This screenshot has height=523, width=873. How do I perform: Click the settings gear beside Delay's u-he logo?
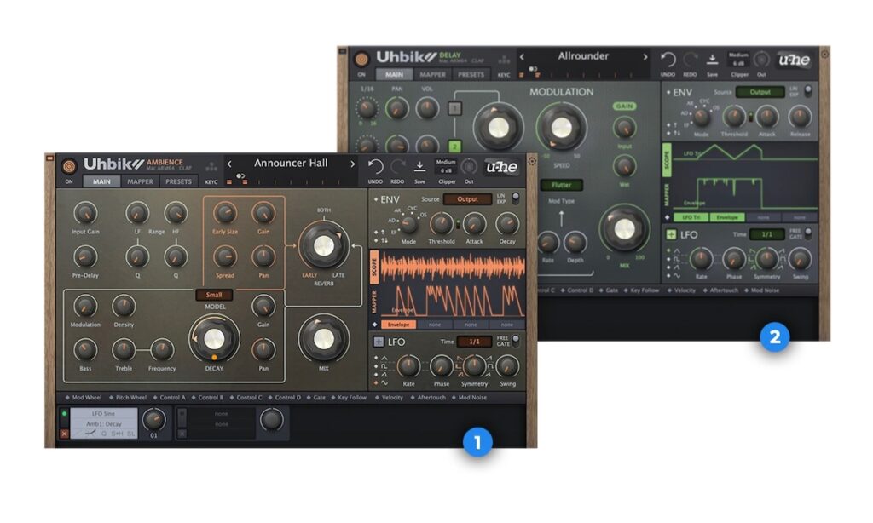tap(824, 55)
